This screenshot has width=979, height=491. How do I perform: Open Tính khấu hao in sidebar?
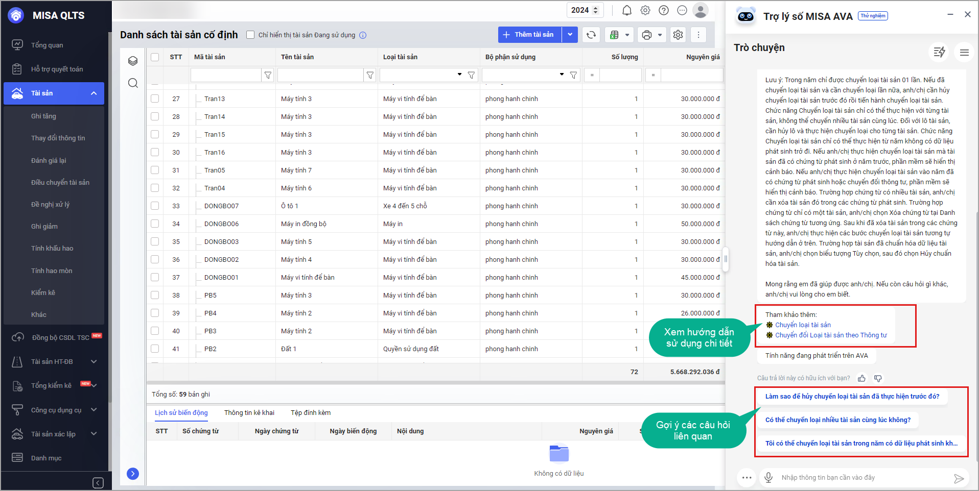pyautogui.click(x=52, y=248)
